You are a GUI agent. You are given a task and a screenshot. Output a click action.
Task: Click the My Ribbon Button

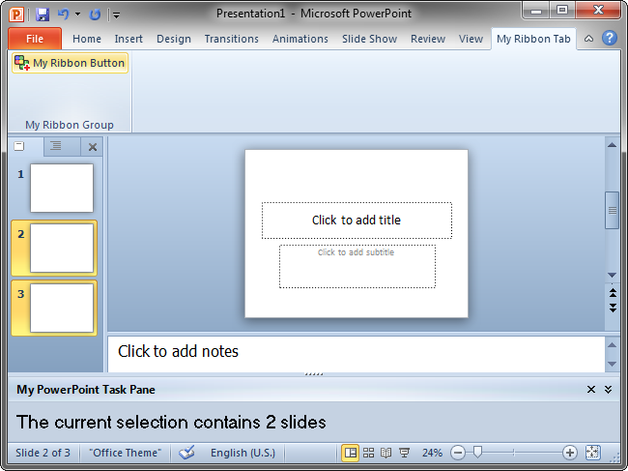point(71,63)
